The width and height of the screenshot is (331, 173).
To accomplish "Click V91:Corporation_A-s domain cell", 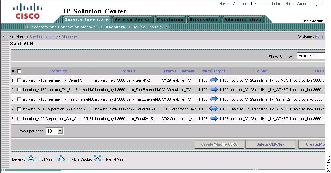I will [179, 109].
